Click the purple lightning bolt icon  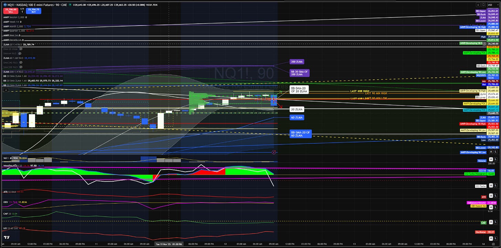[x=274, y=152]
